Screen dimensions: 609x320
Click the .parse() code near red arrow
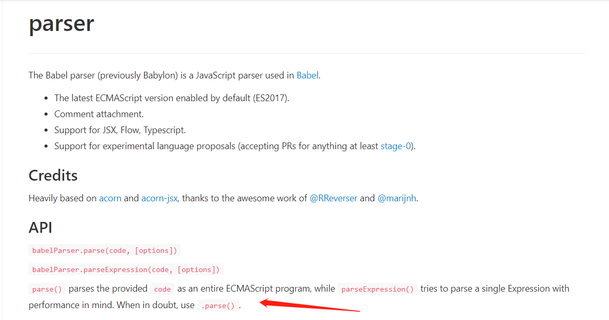point(218,306)
